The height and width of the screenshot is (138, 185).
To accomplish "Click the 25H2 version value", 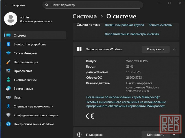I will tap(130, 67).
